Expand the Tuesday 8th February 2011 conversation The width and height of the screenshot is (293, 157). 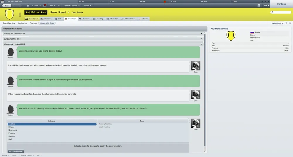(x=103, y=33)
